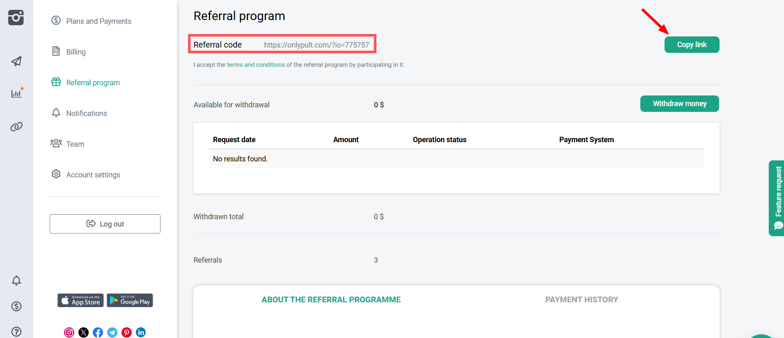
Task: Go to Plans and Payments
Action: (99, 21)
